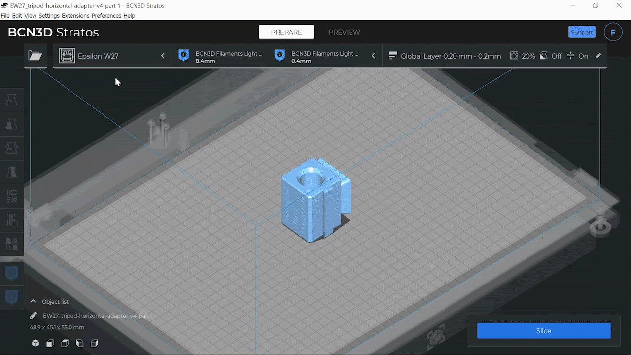This screenshot has width=631, height=355.
Task: Select extruder 1 in left toolbar
Action: tap(11, 273)
